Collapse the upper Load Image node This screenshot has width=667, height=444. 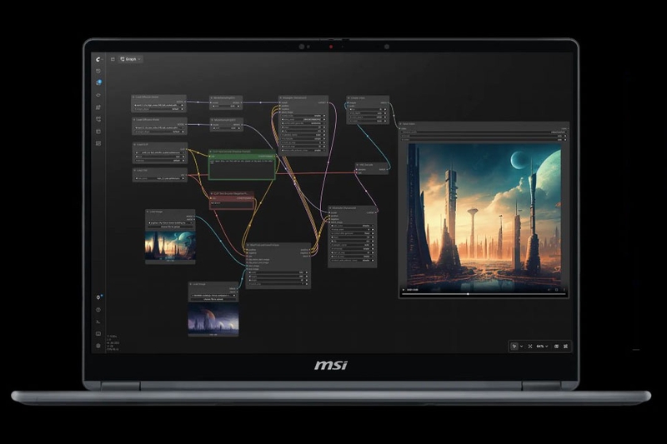[x=148, y=212]
